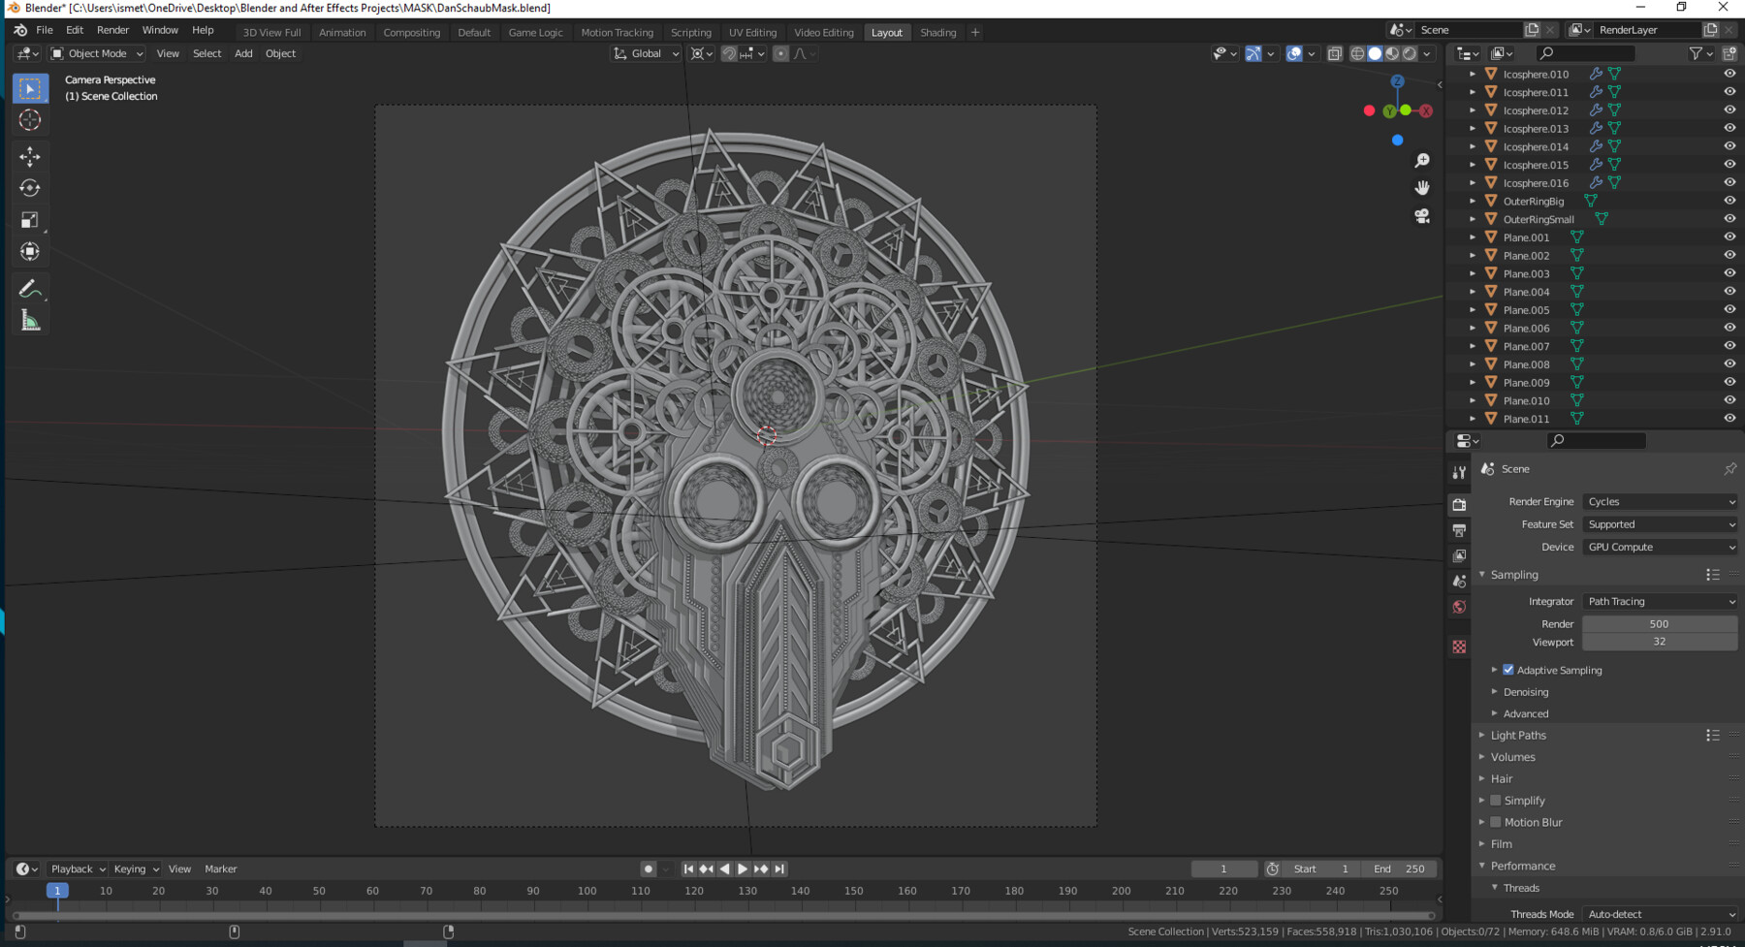Jump to the end of the timeline
The width and height of the screenshot is (1745, 947).
(779, 868)
